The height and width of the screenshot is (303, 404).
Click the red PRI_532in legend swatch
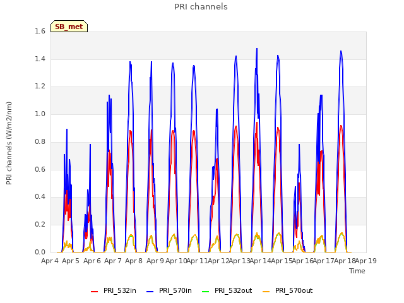95,292
